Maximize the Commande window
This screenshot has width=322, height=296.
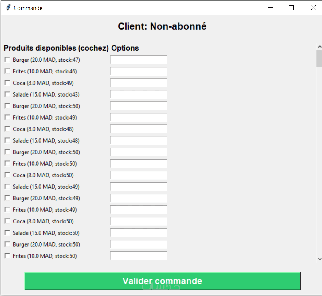(291, 8)
